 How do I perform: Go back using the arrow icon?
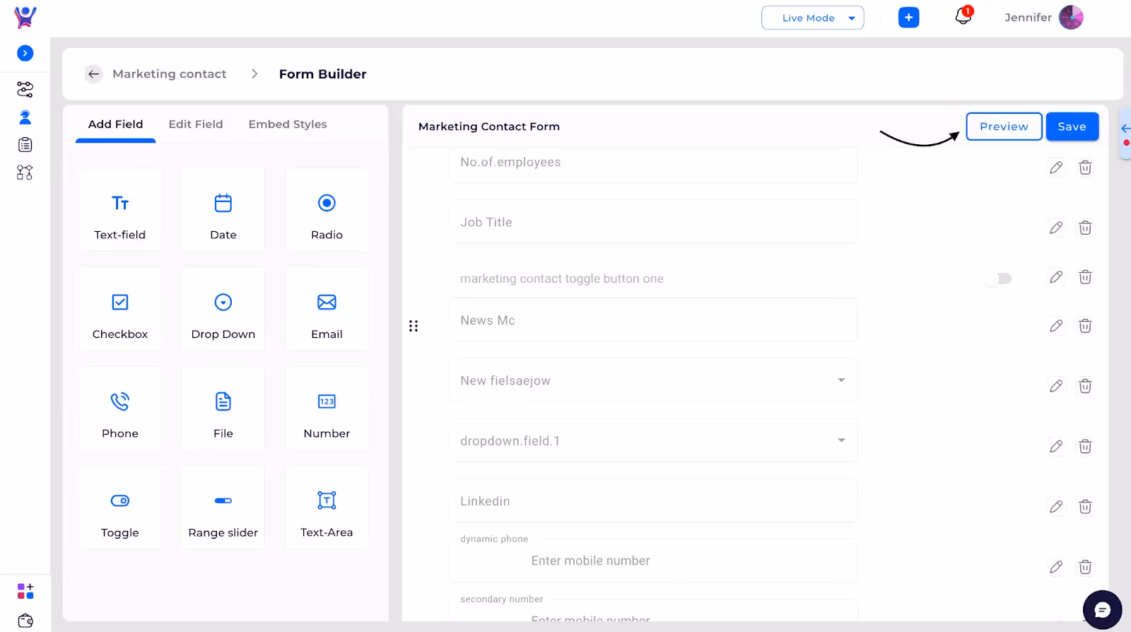[x=93, y=74]
